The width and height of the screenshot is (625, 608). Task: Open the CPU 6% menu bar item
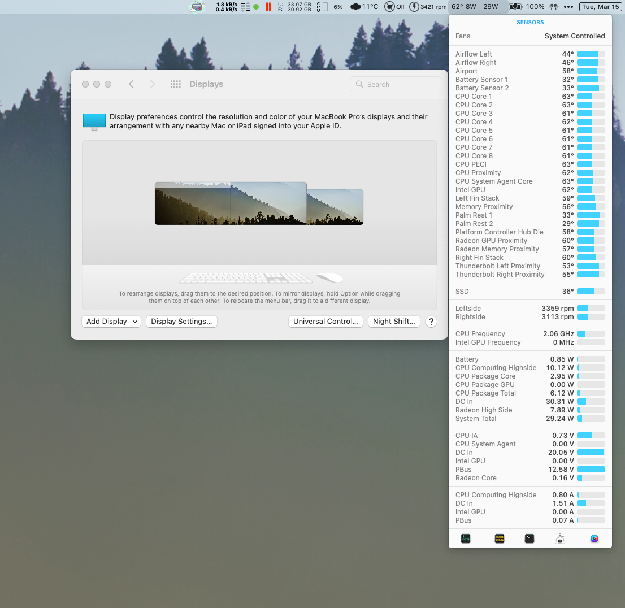coord(330,7)
